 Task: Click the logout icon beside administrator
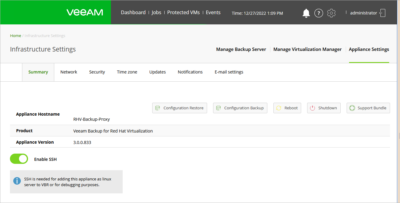tap(383, 13)
